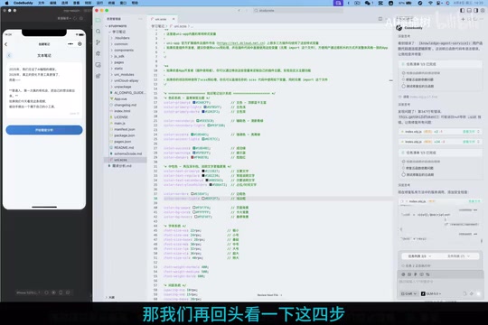Click the chat message input field

(440, 282)
